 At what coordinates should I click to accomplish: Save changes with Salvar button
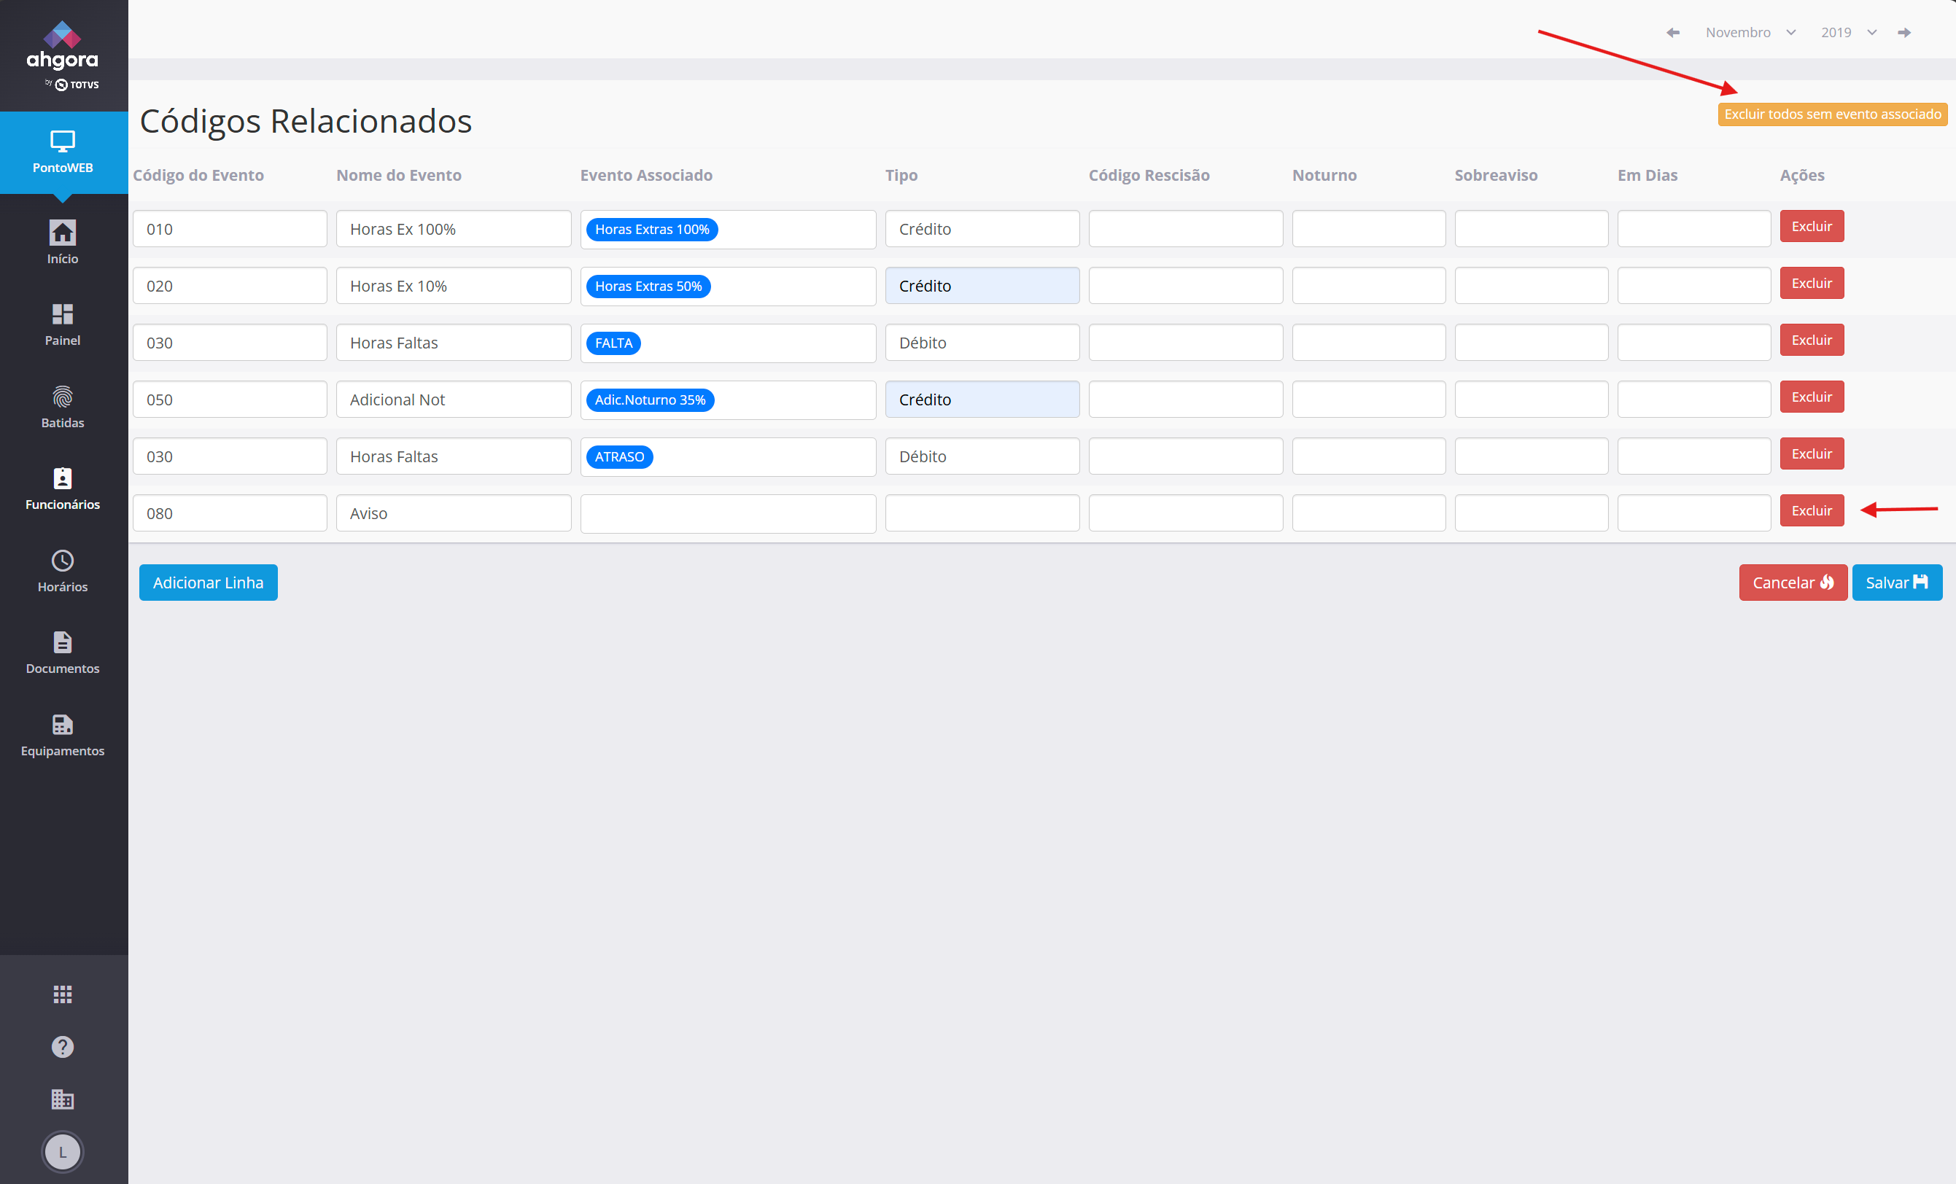click(1895, 583)
